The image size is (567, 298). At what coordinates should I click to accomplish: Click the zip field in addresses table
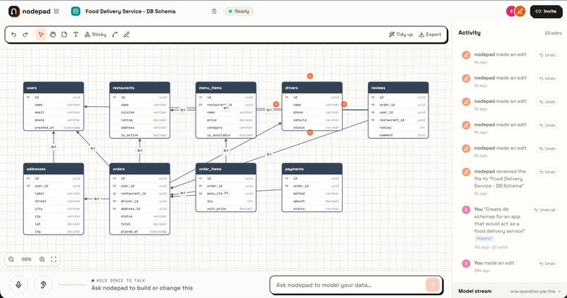coord(53,216)
